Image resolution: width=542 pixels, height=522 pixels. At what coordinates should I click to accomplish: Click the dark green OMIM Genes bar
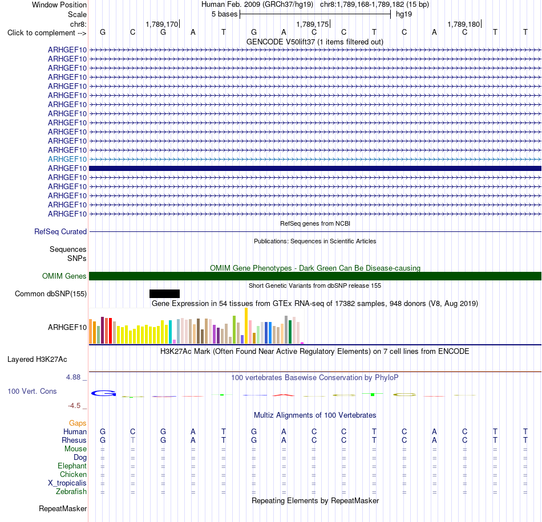[x=315, y=276]
